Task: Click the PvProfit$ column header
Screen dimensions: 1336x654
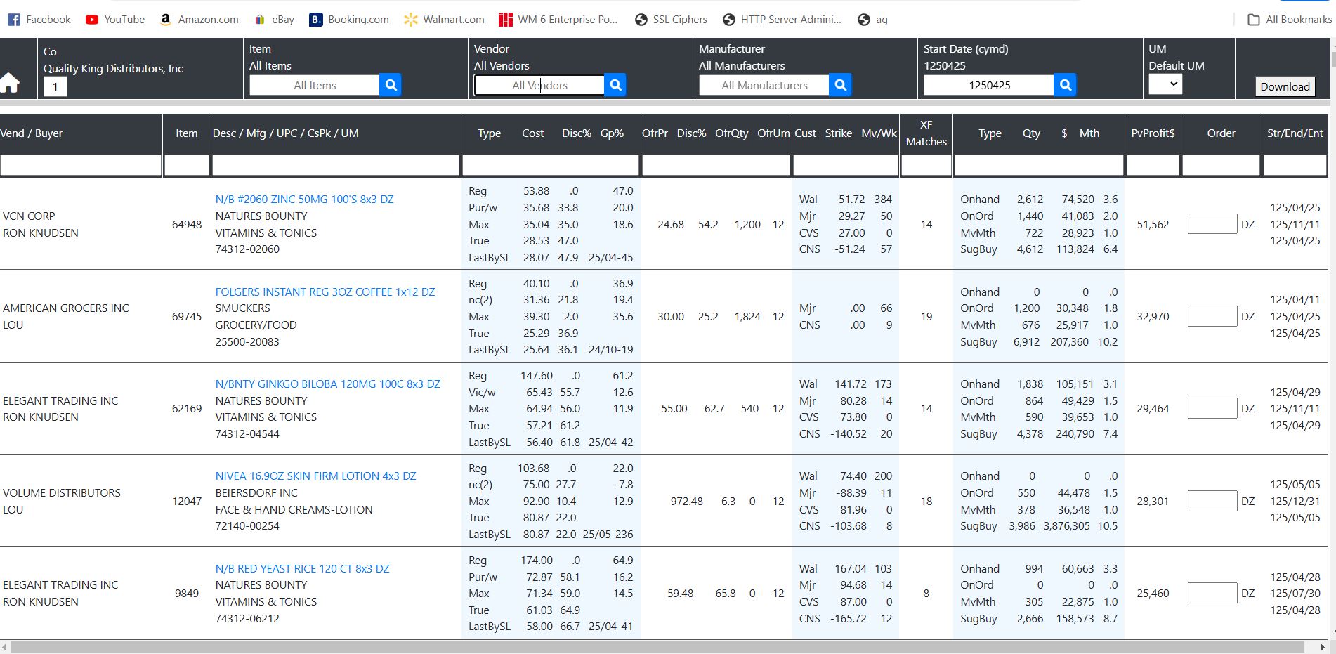Action: (x=1152, y=133)
